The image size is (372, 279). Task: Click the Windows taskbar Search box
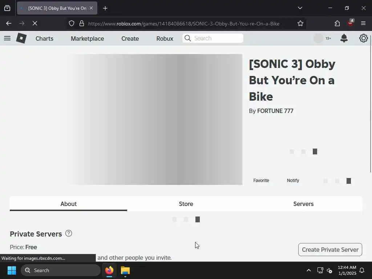[x=61, y=270]
